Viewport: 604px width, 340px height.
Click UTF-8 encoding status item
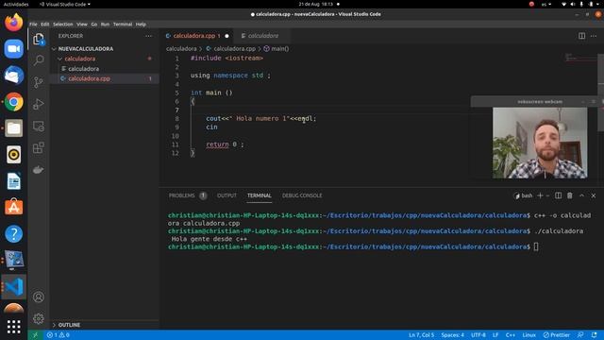coord(478,335)
